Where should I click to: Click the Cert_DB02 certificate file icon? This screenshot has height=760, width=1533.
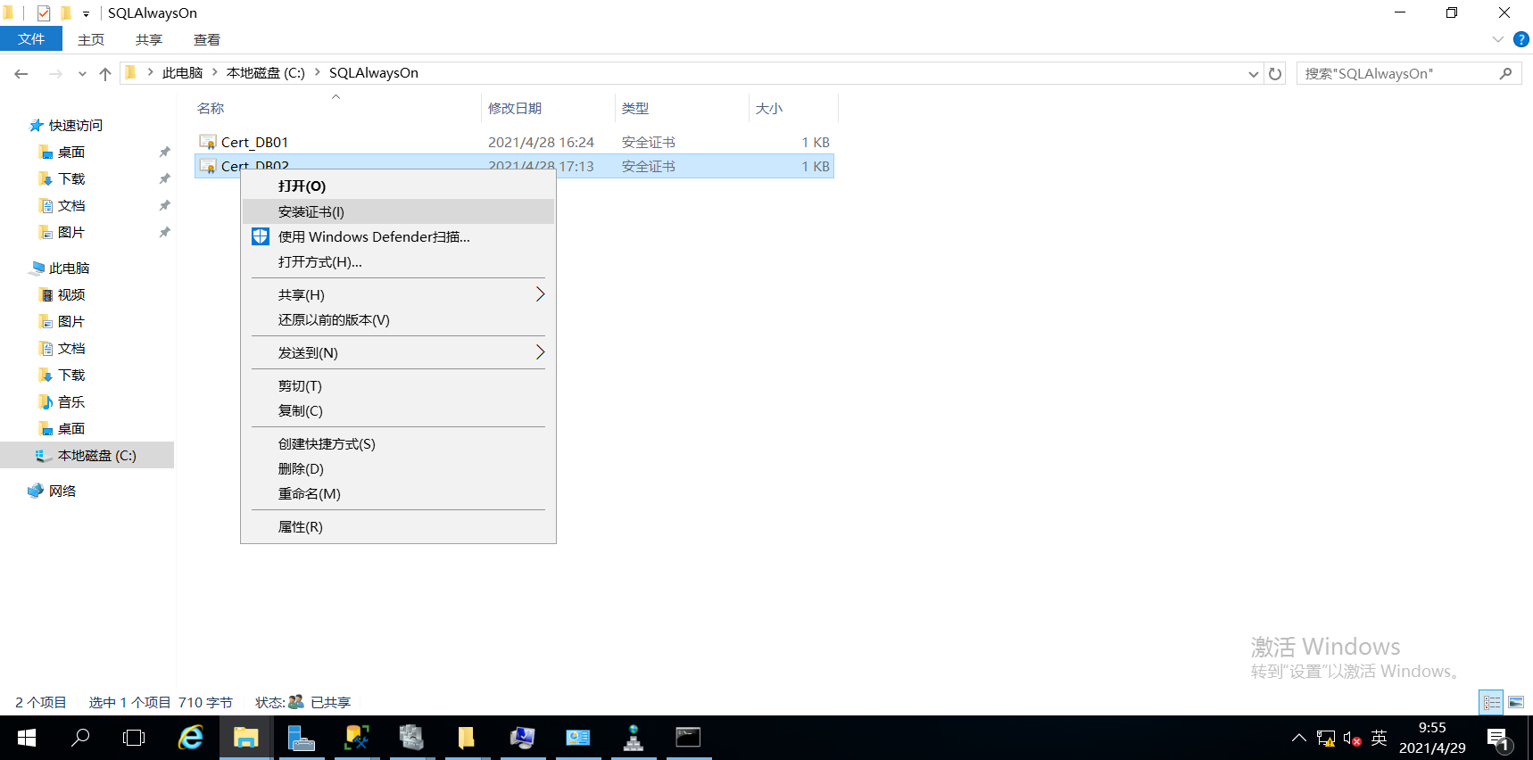click(x=208, y=166)
